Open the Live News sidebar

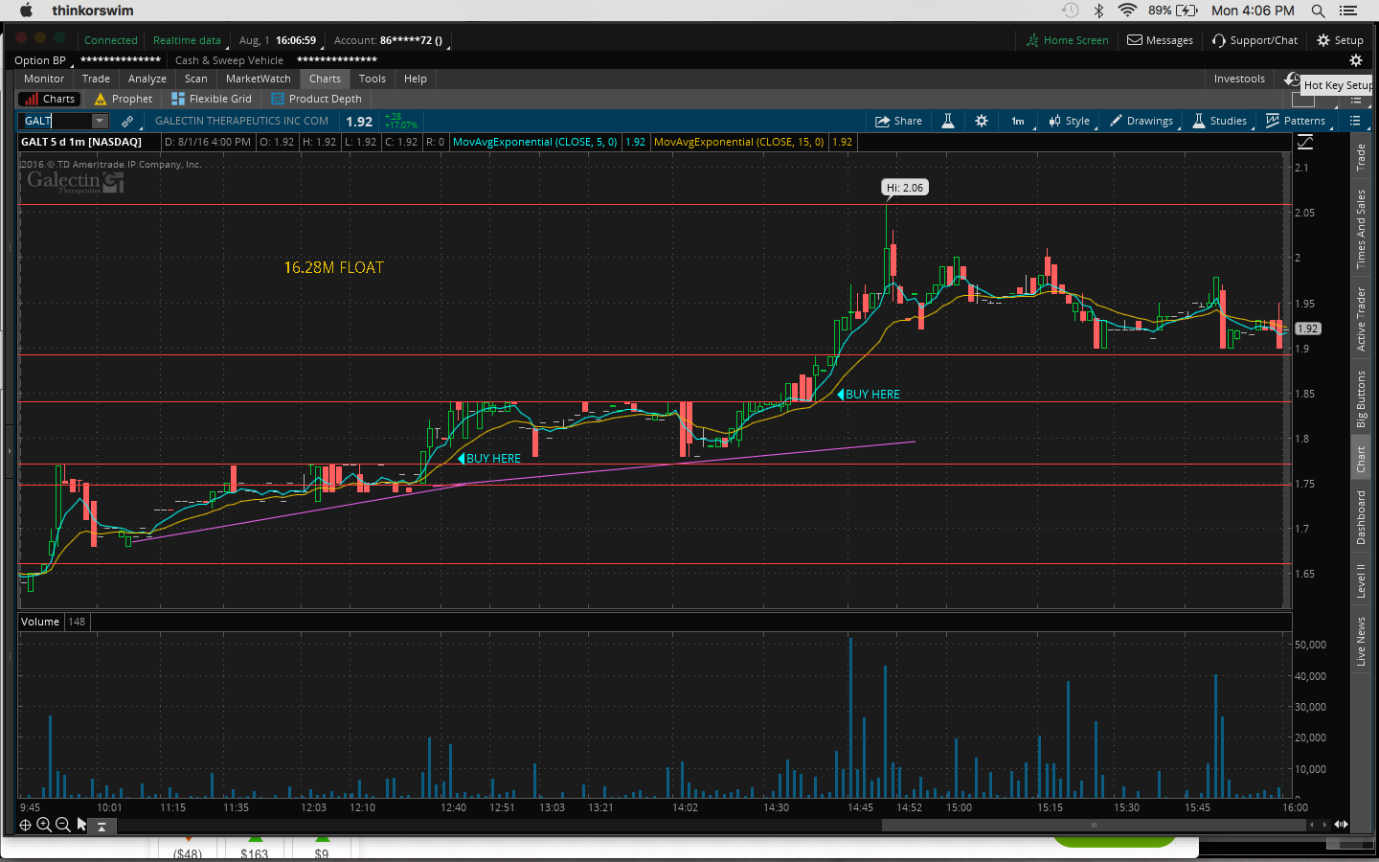click(x=1361, y=641)
